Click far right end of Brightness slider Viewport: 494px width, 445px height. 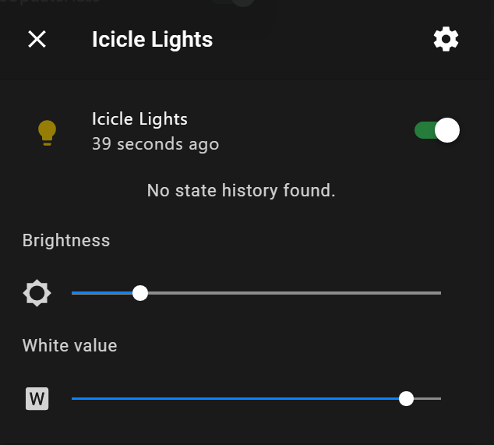(439, 293)
